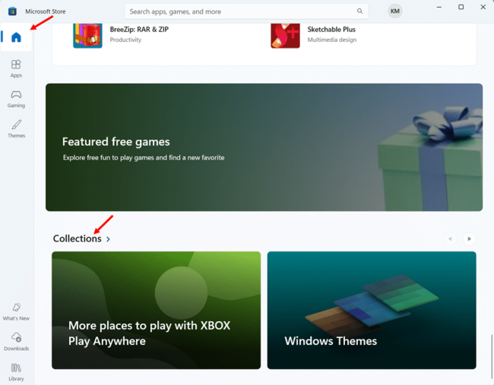The height and width of the screenshot is (385, 494).
Task: Show What's New page
Action: pos(16,311)
